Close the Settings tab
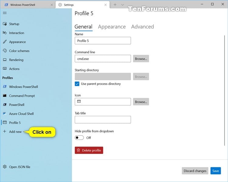The height and width of the screenshot is (182, 228). (x=105, y=5)
